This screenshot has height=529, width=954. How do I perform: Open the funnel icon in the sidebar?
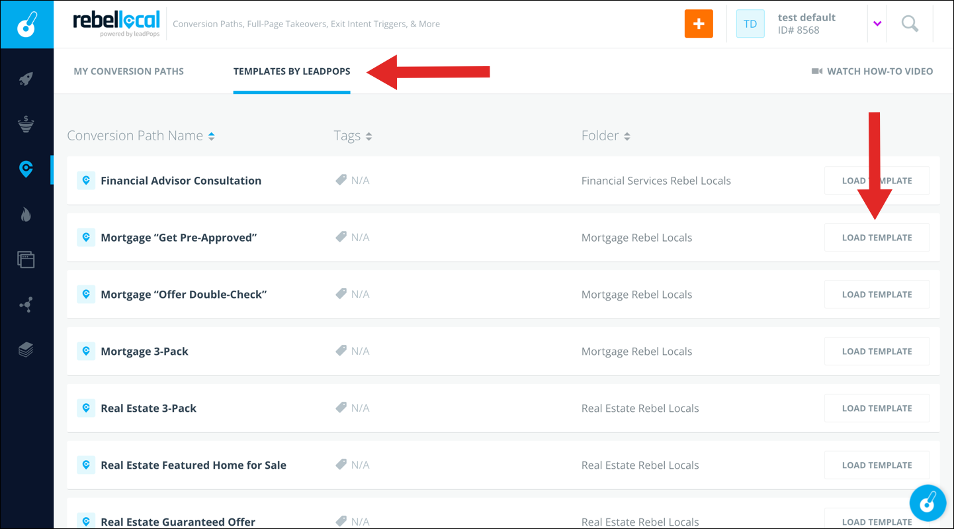click(x=26, y=124)
